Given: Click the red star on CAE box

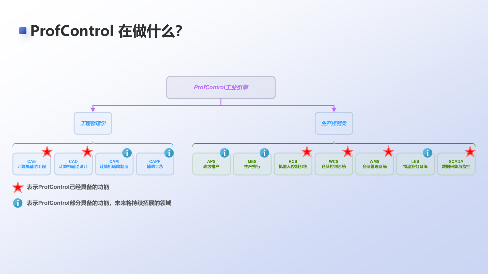Looking at the screenshot, I should [x=47, y=152].
